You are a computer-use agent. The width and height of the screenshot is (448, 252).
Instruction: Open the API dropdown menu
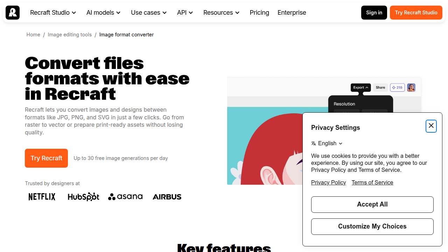pos(185,13)
